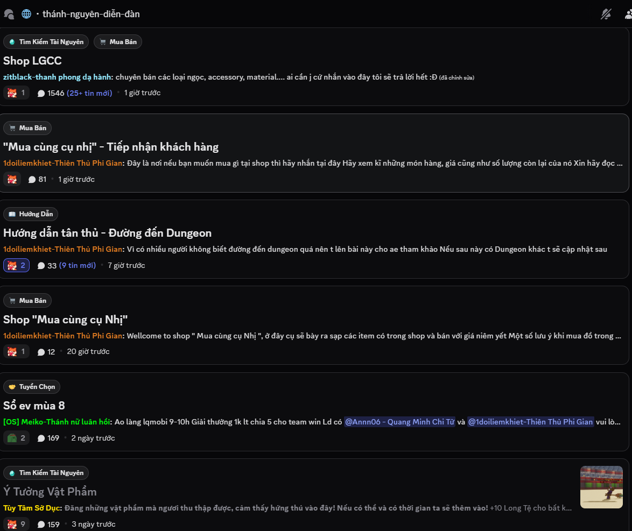Viewport: 632px width, 531px height.
Task: Click the '7 giờ trước' timestamp
Action: coord(126,266)
